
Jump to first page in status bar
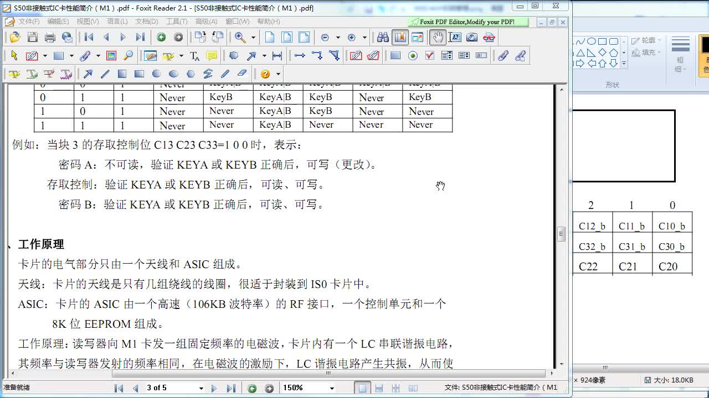(x=119, y=388)
